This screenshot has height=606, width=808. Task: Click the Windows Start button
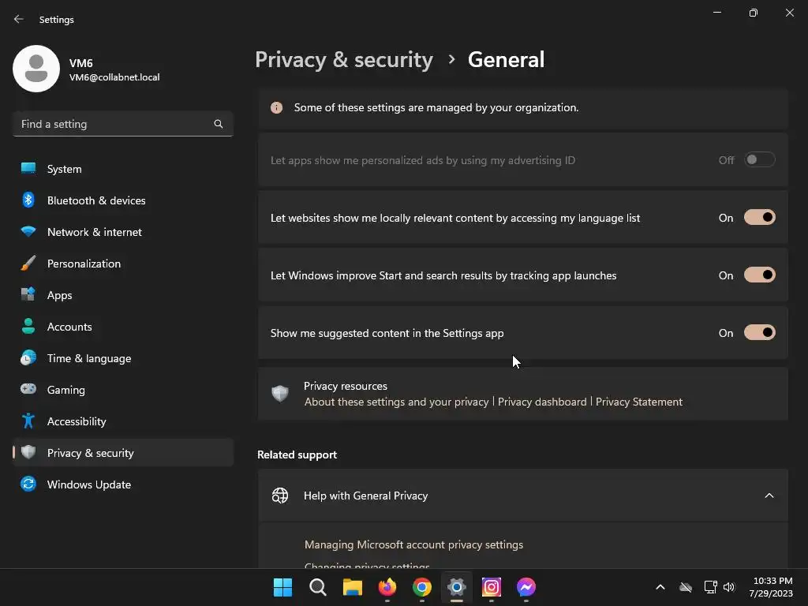pos(282,587)
